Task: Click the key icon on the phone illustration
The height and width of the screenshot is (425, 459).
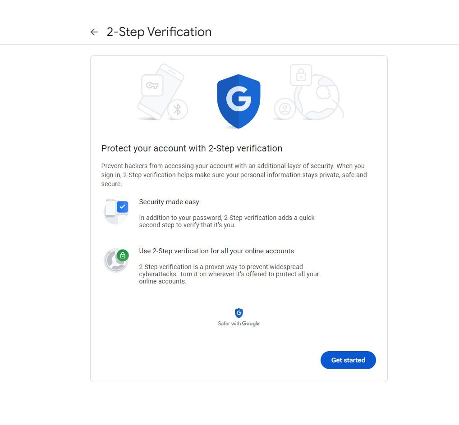Action: 152,85
